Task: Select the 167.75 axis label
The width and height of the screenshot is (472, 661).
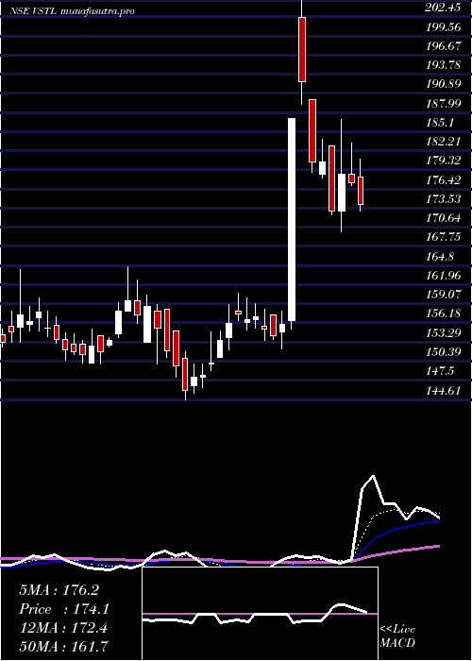Action: point(442,236)
